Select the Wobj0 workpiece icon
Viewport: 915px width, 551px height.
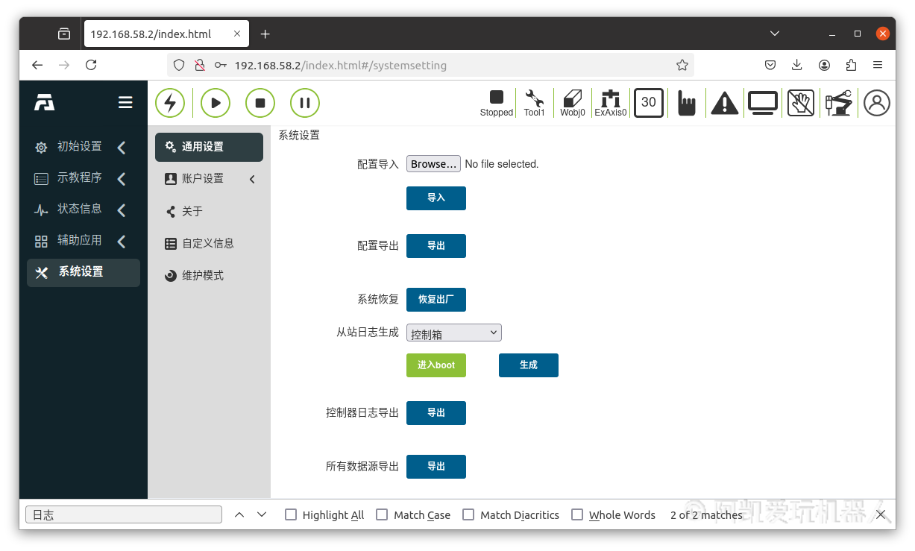coord(572,102)
